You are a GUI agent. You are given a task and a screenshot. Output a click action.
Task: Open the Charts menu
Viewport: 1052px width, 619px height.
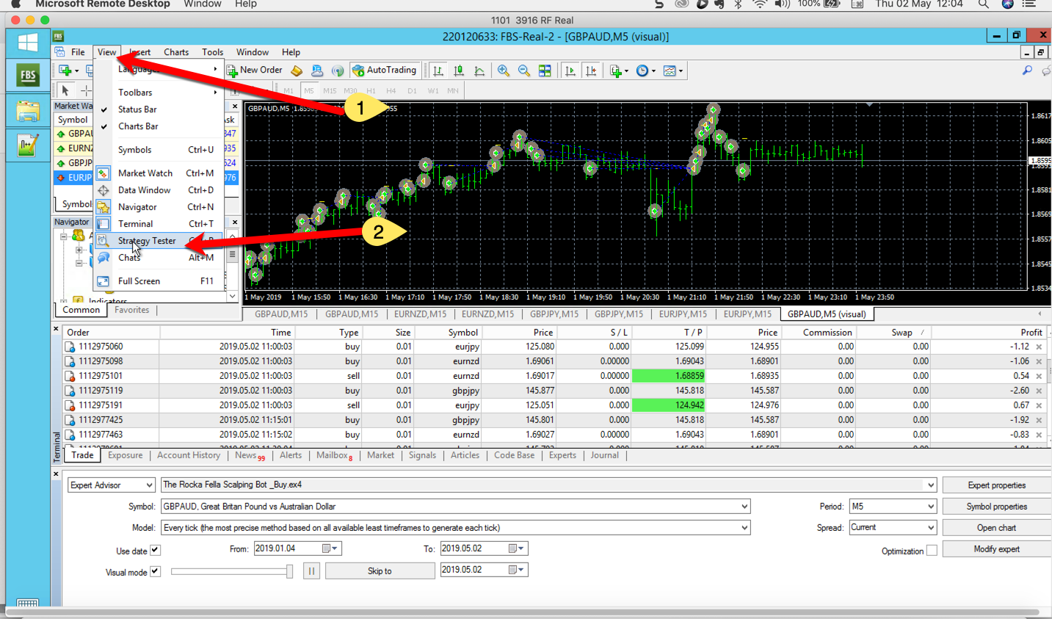[176, 52]
